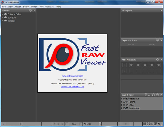Image resolution: width=164 pixels, height=127 pixels.
Task: Click the last bottom-right status bar icon
Action: click(159, 124)
